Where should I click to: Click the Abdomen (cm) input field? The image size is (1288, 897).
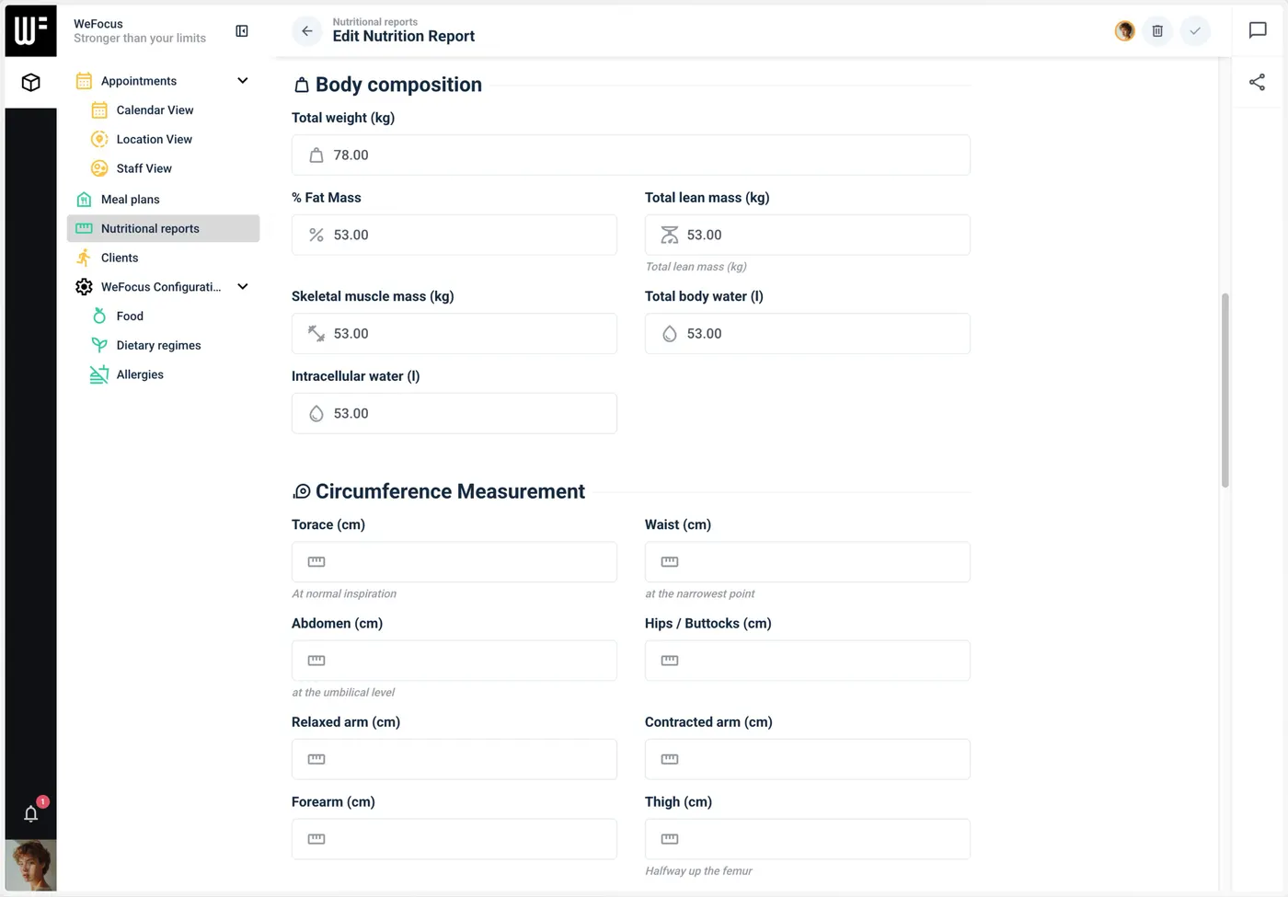454,661
